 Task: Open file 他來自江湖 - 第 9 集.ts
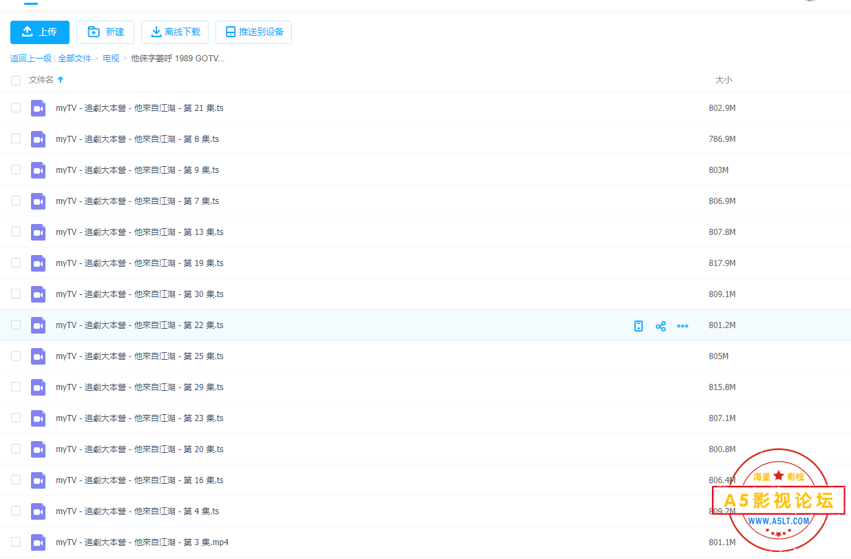tap(138, 170)
